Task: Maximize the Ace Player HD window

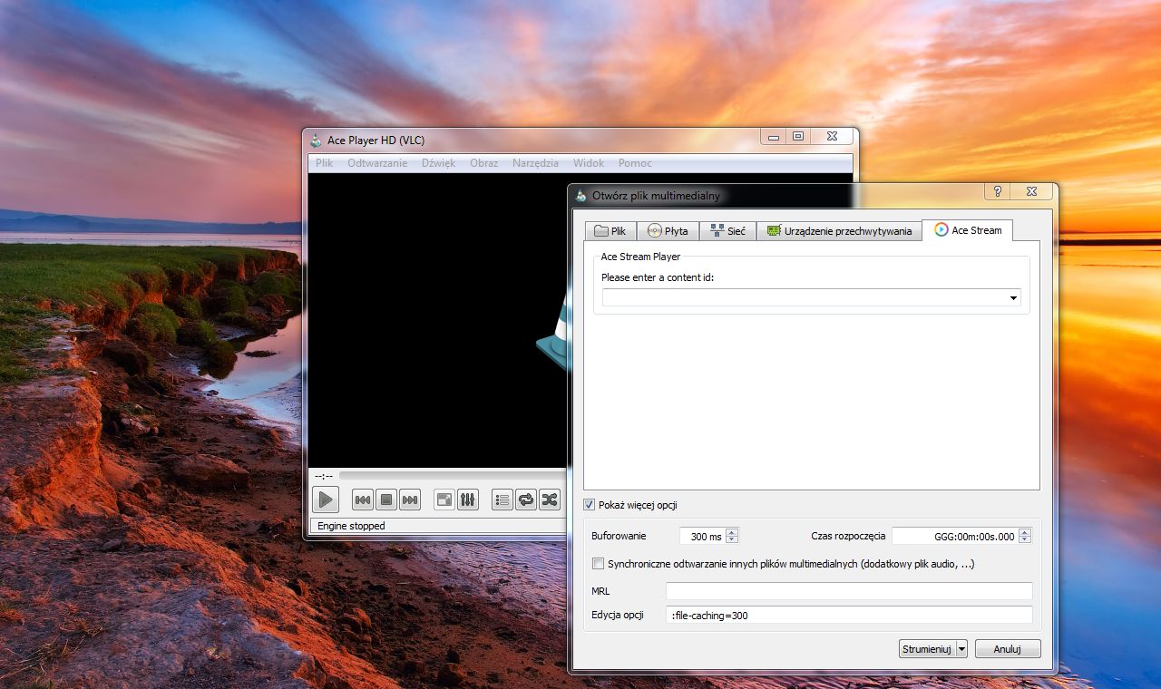Action: point(798,137)
